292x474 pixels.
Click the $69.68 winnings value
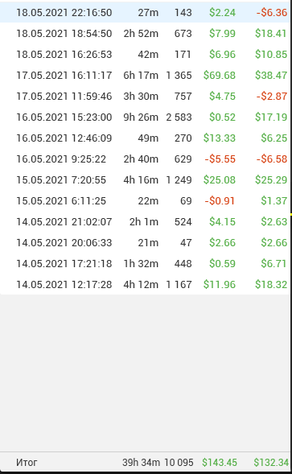pyautogui.click(x=220, y=75)
